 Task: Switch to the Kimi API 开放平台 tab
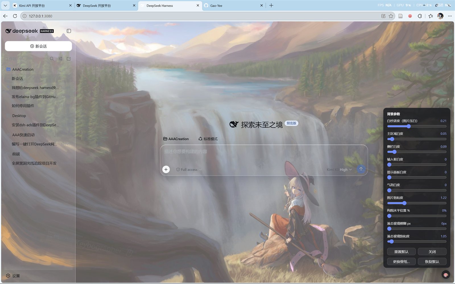pyautogui.click(x=42, y=5)
